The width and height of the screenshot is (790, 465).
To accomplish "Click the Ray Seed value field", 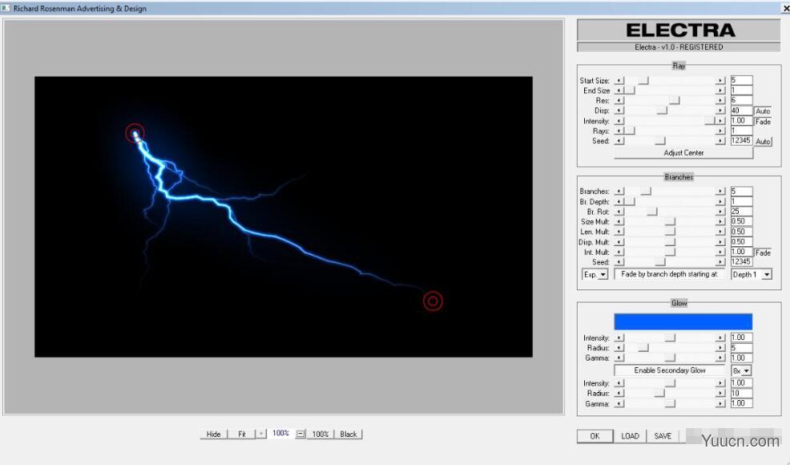I will click(742, 141).
